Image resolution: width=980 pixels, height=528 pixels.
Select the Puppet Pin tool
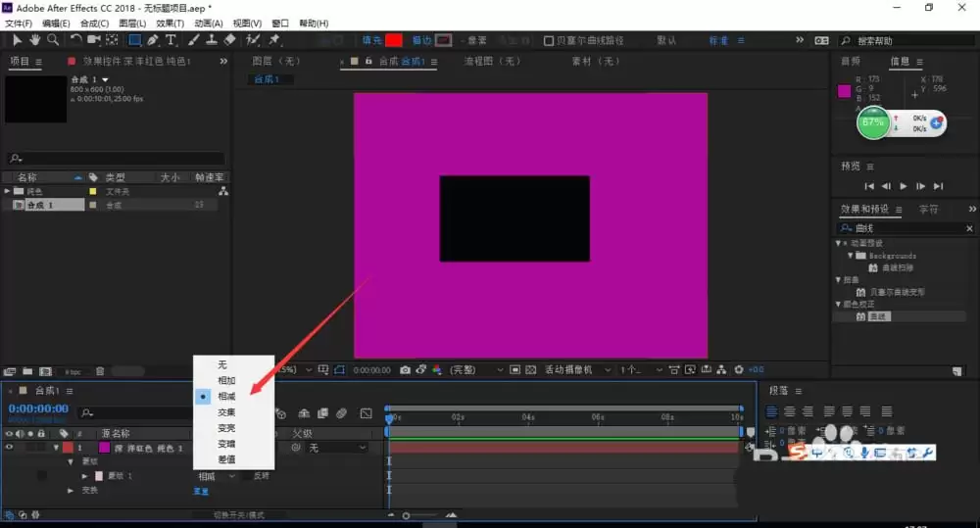point(274,40)
